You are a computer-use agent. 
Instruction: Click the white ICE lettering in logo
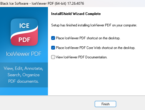coord(24,26)
